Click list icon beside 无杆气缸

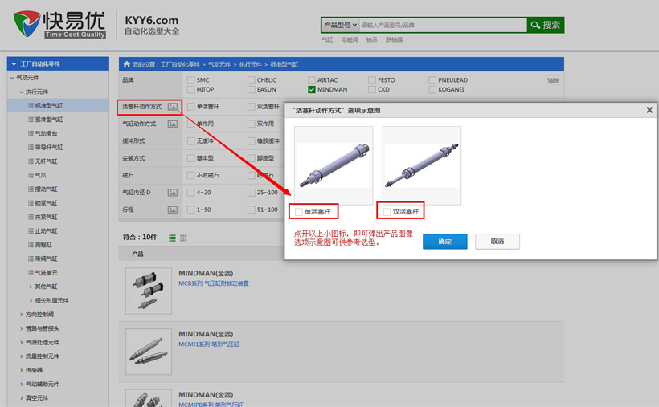(x=31, y=161)
